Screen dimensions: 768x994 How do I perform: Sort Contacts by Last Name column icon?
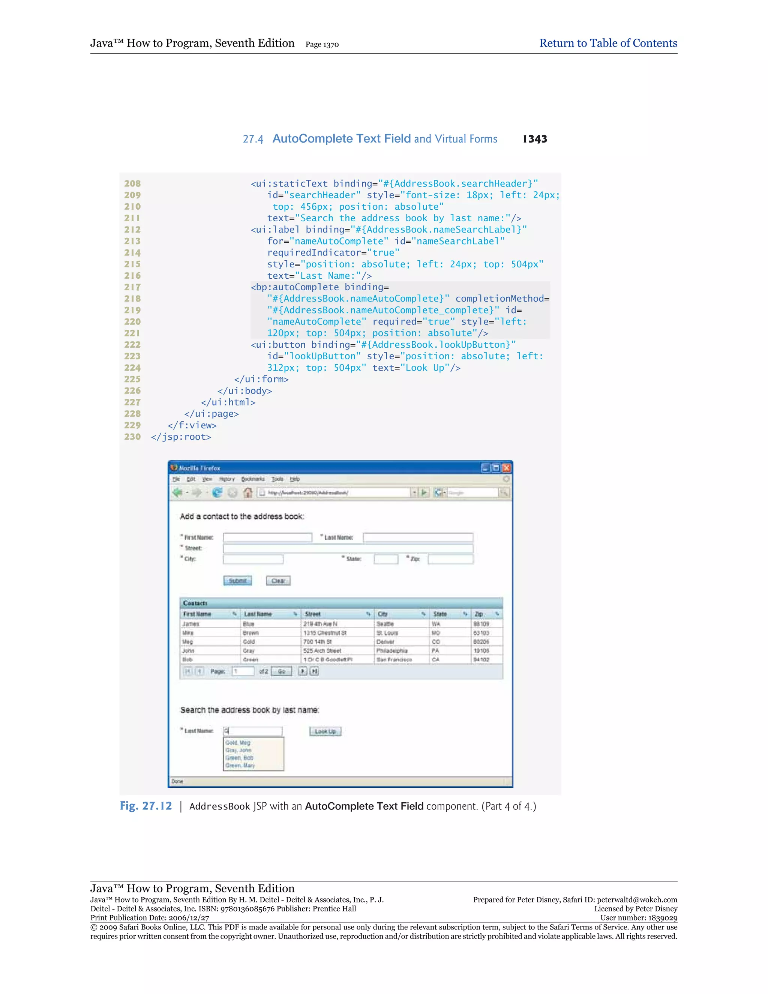[295, 614]
